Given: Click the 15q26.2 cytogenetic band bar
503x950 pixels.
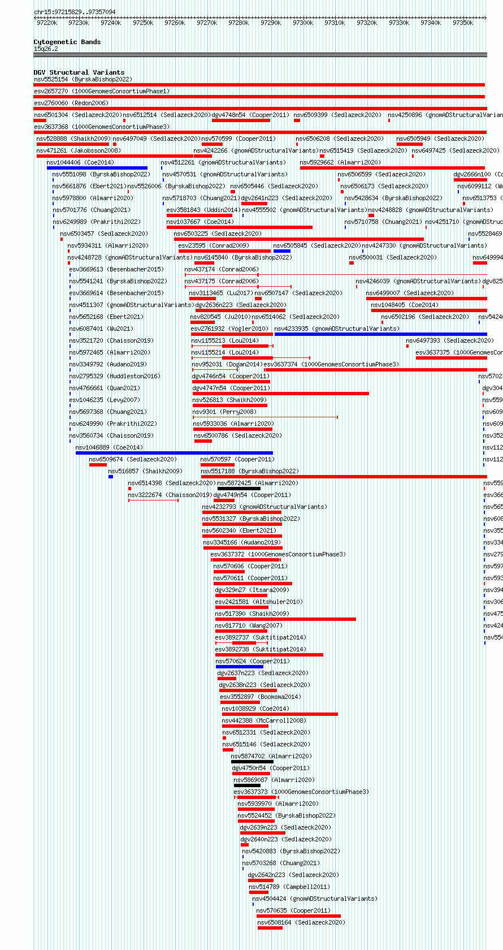Looking at the screenshot, I should [x=261, y=55].
